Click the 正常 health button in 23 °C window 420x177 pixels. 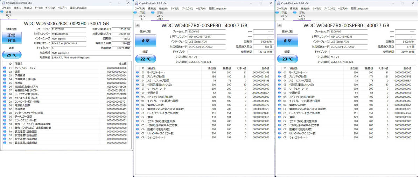click(x=288, y=40)
